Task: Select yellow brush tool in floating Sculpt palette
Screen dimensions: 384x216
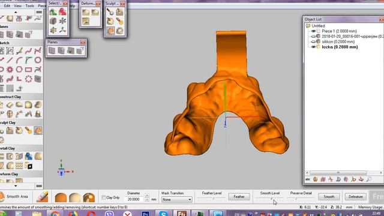Action: [119, 22]
